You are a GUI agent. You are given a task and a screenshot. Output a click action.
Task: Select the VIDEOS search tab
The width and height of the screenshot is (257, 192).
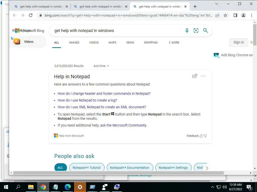point(94,42)
